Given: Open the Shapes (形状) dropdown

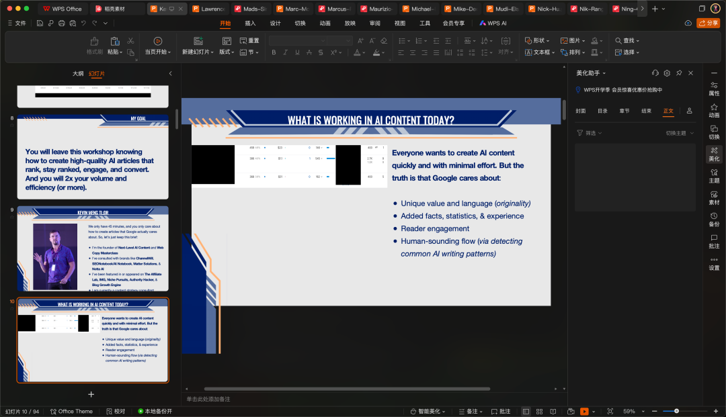Looking at the screenshot, I should point(537,41).
